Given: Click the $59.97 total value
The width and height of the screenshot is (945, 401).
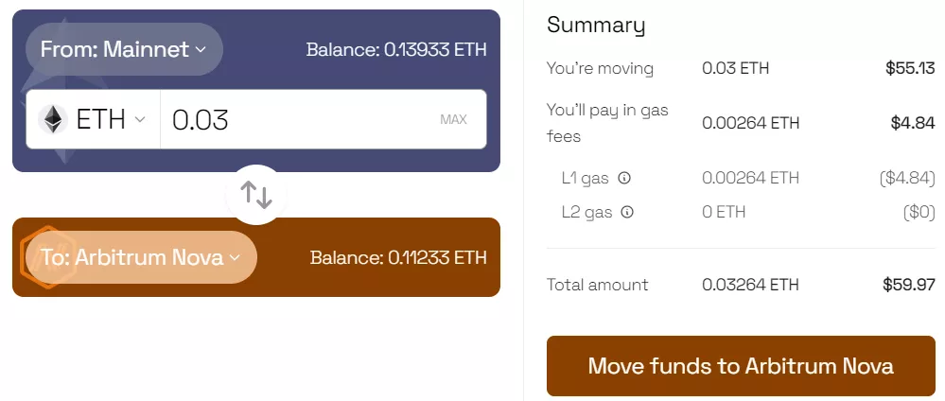Looking at the screenshot, I should pyautogui.click(x=908, y=285).
